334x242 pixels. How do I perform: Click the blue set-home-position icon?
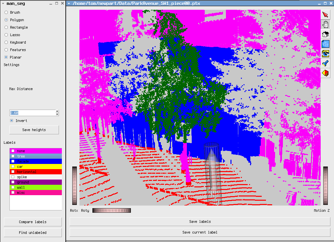tap(325, 44)
